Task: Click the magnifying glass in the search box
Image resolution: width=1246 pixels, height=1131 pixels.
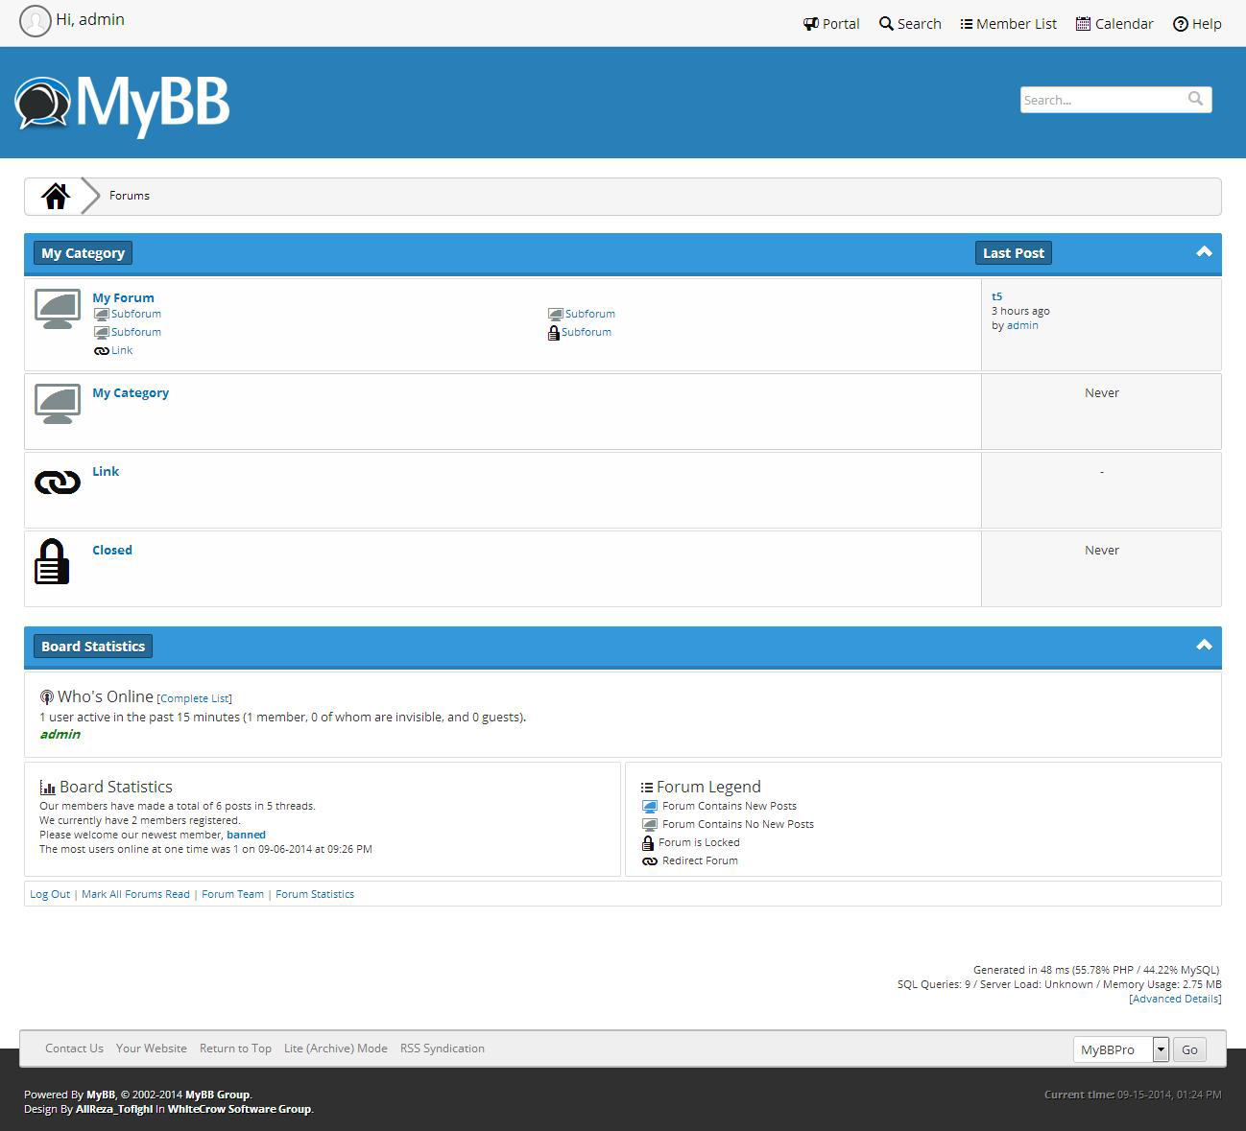Action: 1195,99
